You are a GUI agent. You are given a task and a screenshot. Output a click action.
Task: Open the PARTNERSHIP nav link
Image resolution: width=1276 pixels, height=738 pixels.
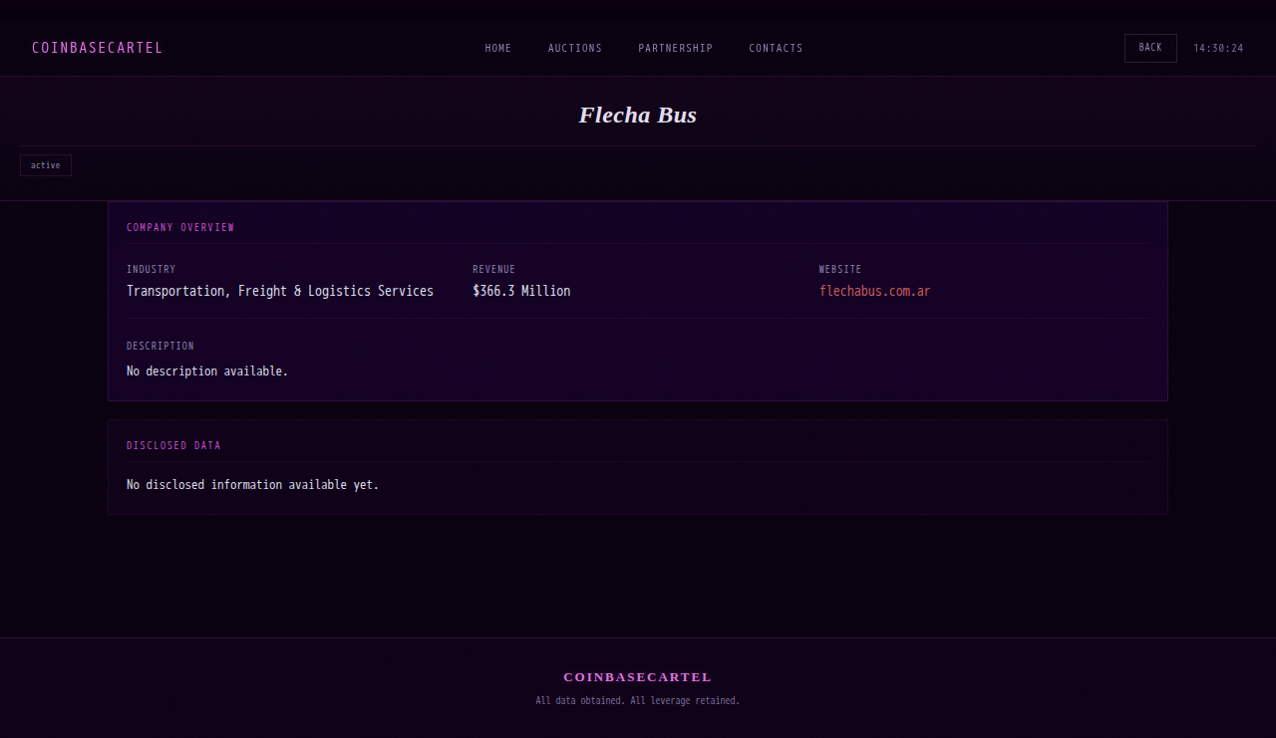tap(676, 48)
